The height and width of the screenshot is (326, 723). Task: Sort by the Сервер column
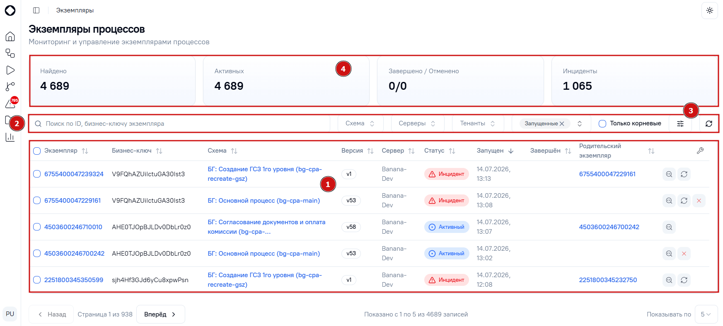(411, 151)
